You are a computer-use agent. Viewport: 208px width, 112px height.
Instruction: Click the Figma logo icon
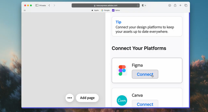click(122, 70)
